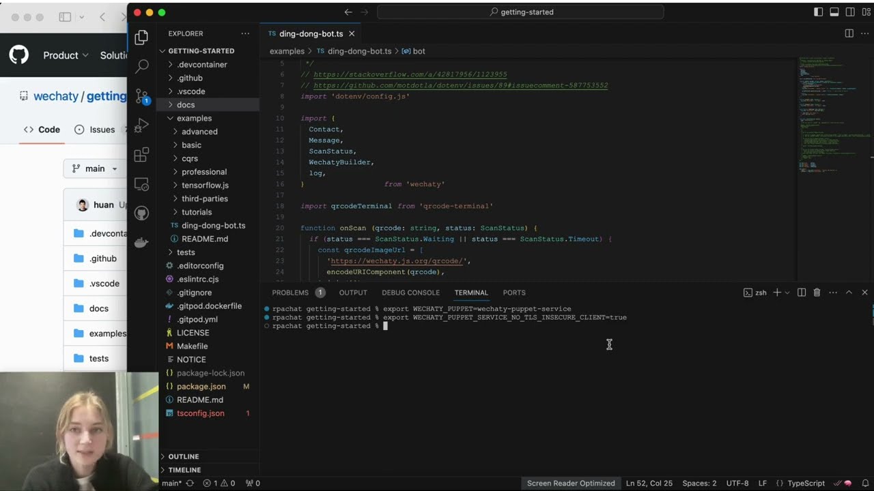Open the terminal launch profile dropdown
Screen dimensions: 874x491
pyautogui.click(x=787, y=293)
